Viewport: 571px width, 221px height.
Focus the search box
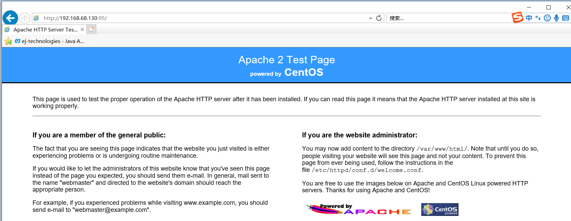click(x=449, y=18)
